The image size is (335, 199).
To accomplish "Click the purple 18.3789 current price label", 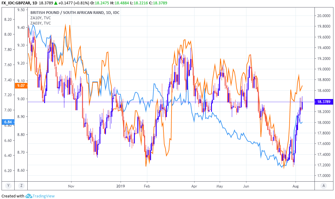I will pyautogui.click(x=324, y=102).
